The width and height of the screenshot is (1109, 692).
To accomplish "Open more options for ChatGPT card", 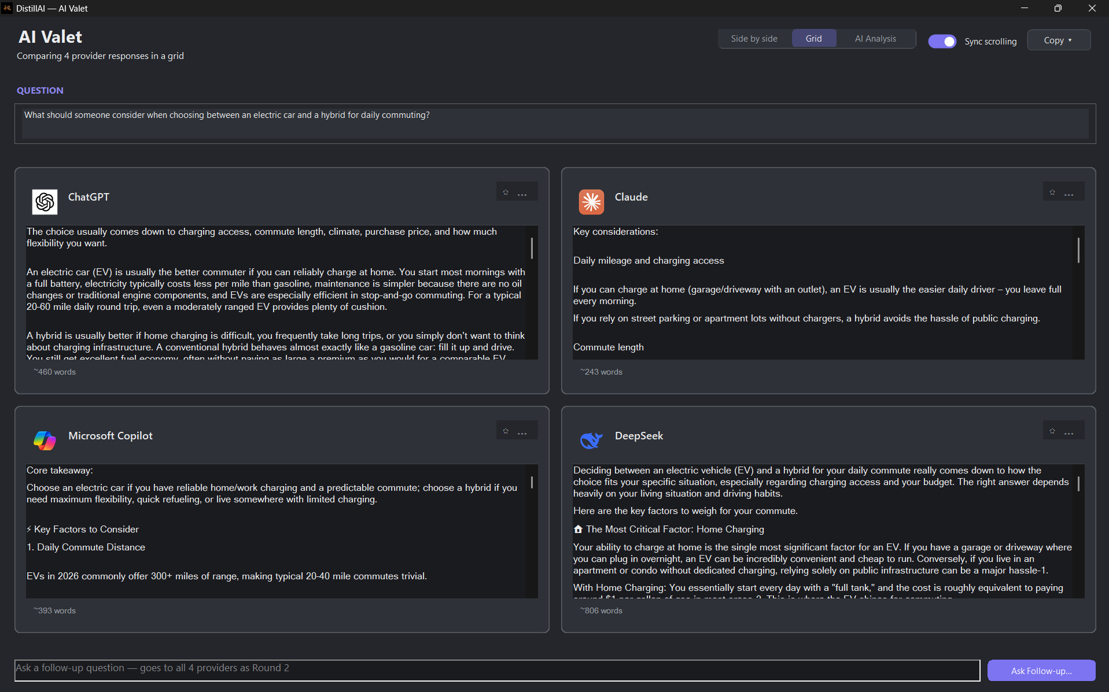I will point(522,194).
